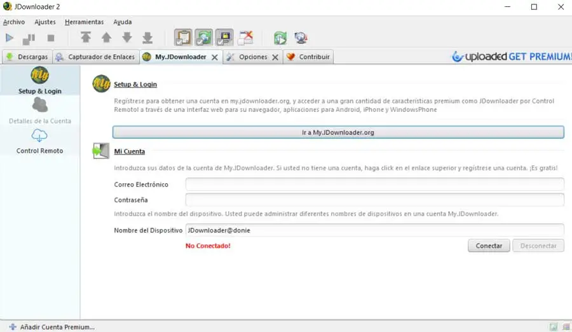This screenshot has width=572, height=332.
Task: Toggle premium usage monitor icon
Action: point(224,38)
